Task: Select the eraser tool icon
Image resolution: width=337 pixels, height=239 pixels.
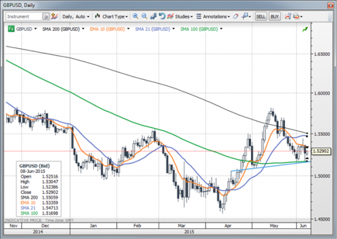Action: [235, 17]
